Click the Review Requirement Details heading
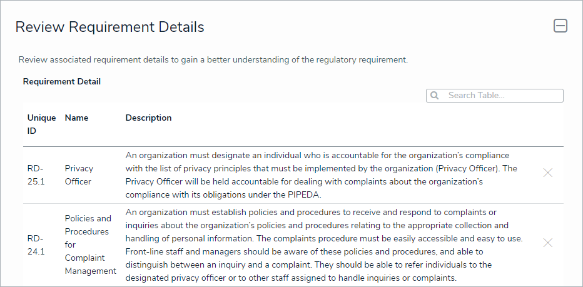This screenshot has height=287, width=583. pyautogui.click(x=109, y=27)
